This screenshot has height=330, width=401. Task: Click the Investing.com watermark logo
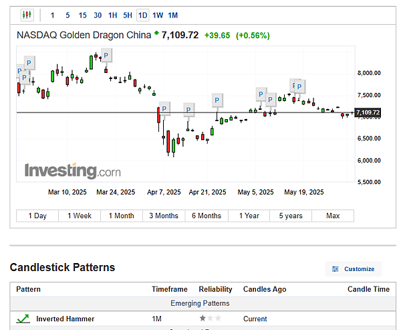point(72,171)
